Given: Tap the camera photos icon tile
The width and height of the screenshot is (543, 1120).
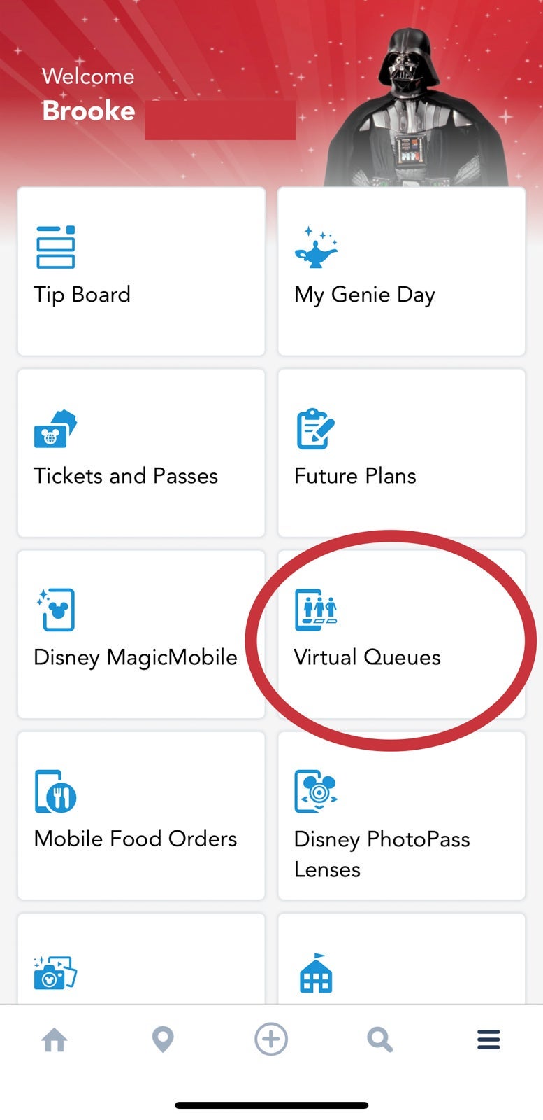Looking at the screenshot, I should click(x=55, y=972).
